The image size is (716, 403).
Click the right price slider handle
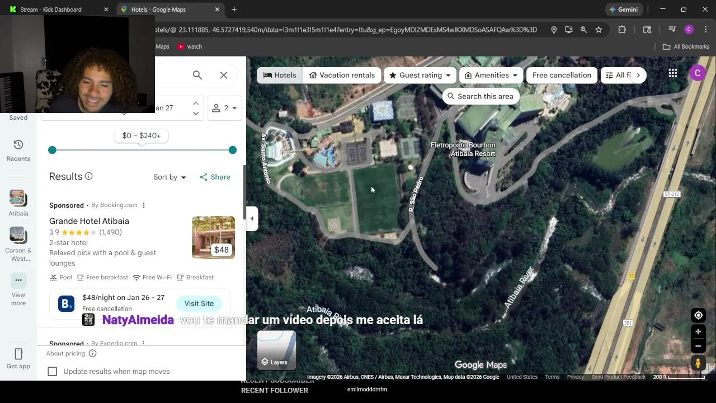pyautogui.click(x=233, y=150)
